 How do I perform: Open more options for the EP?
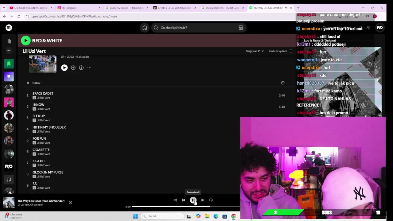click(x=89, y=68)
